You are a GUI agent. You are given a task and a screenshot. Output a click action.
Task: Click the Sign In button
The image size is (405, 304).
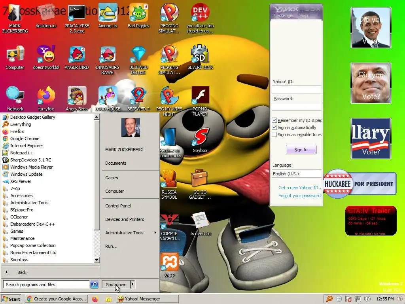click(x=301, y=150)
